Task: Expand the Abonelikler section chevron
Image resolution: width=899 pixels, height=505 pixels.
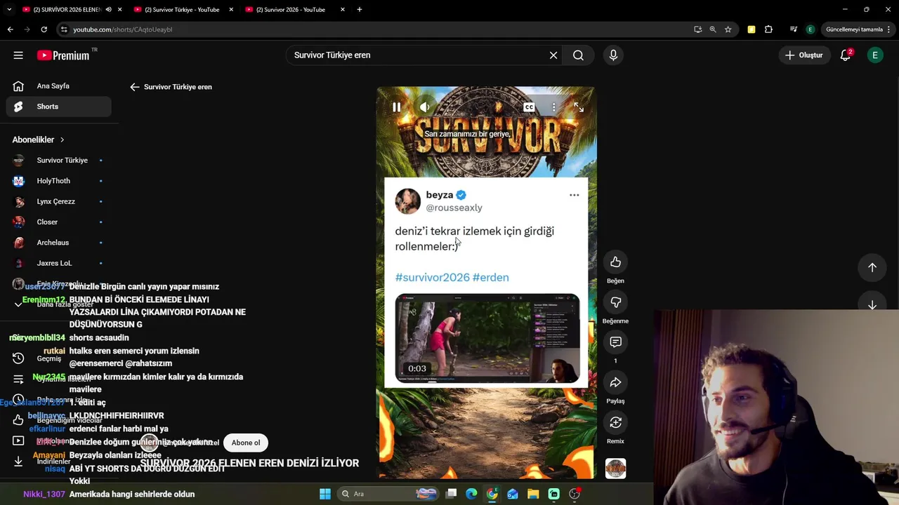Action: click(62, 140)
